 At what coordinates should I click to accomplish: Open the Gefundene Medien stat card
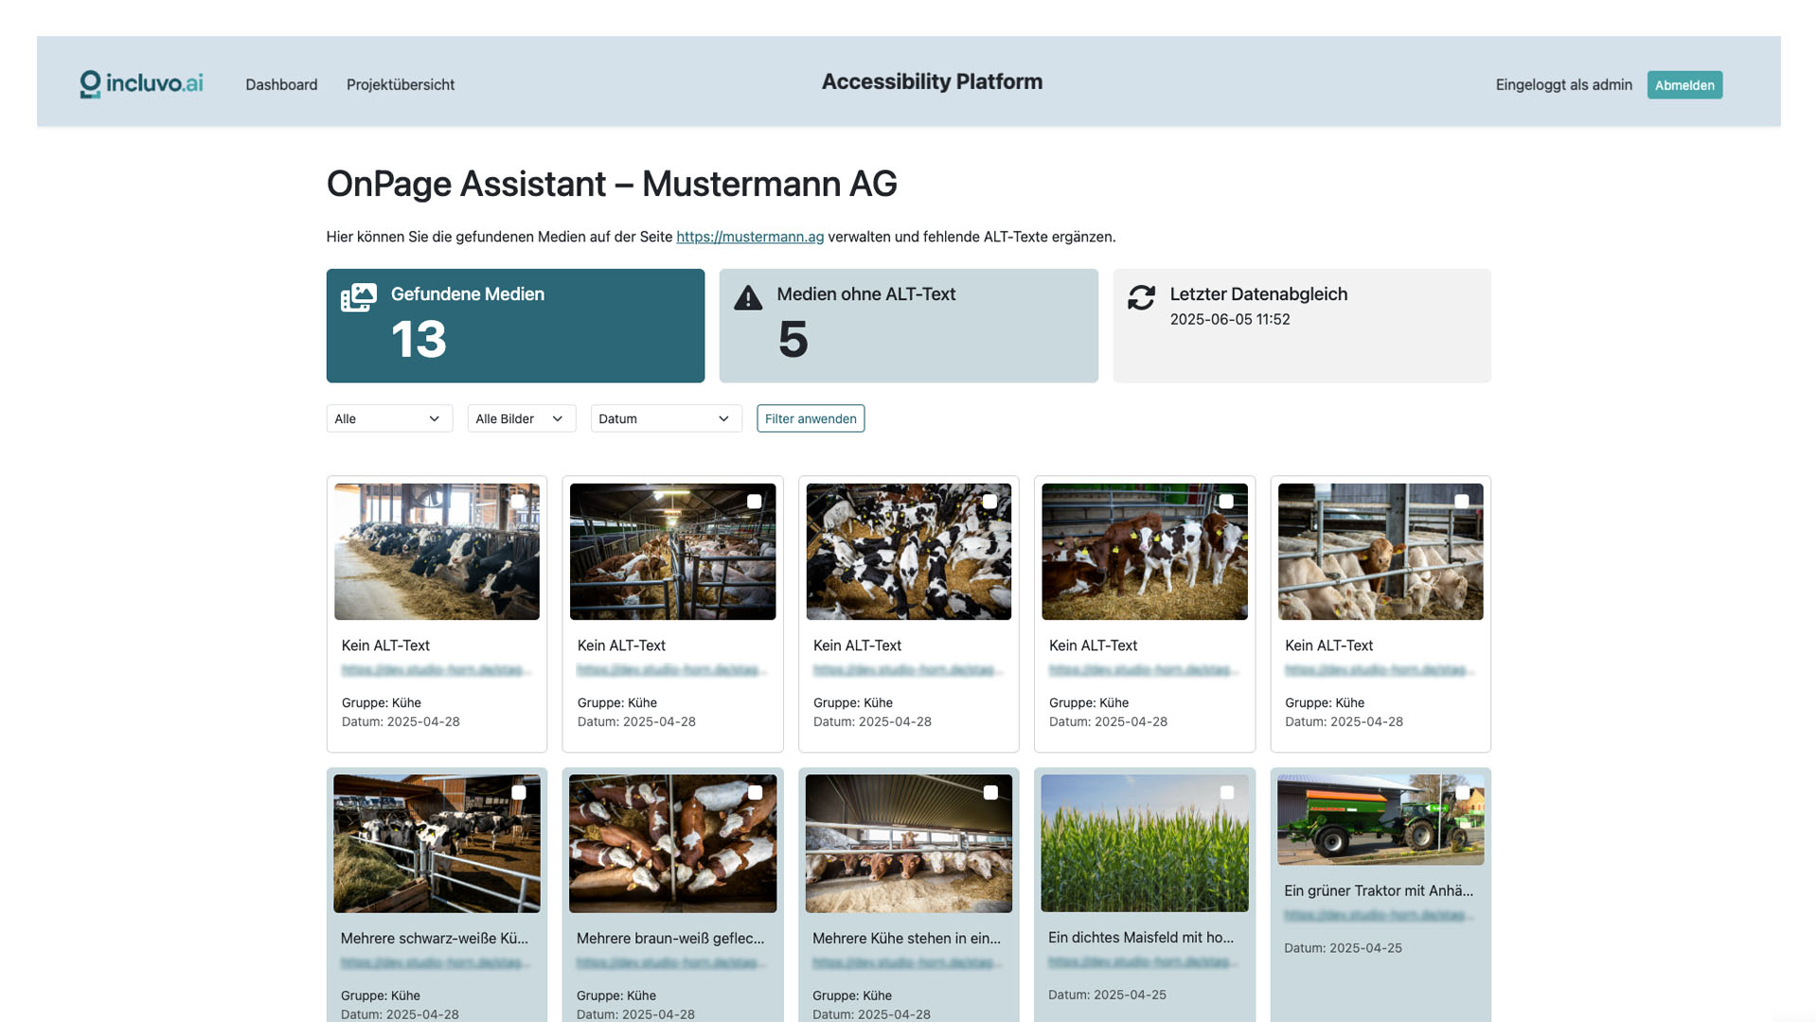click(515, 325)
